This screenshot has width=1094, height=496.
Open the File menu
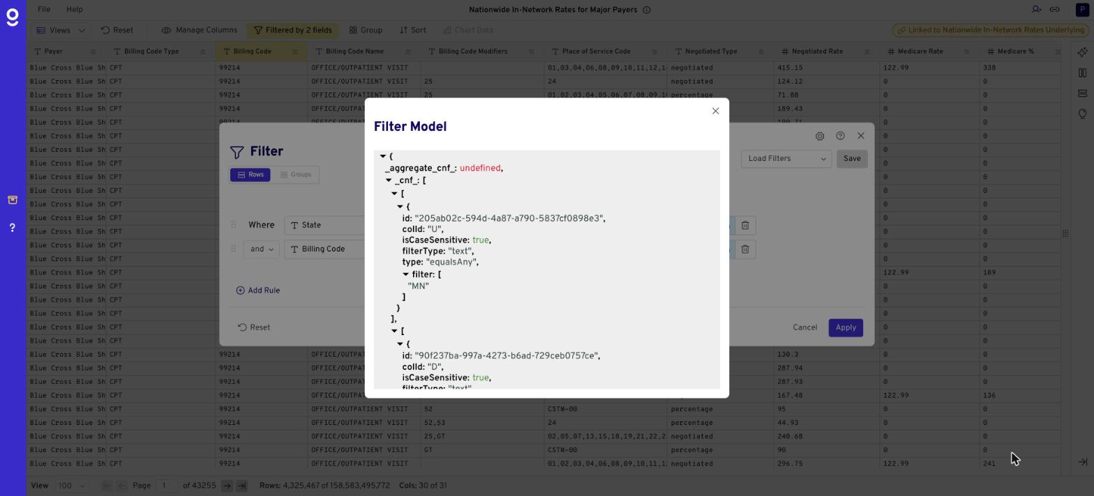point(43,10)
